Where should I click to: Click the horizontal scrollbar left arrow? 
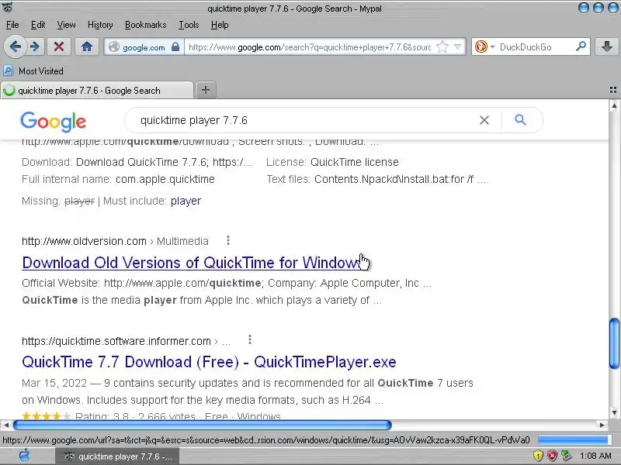(x=5, y=425)
